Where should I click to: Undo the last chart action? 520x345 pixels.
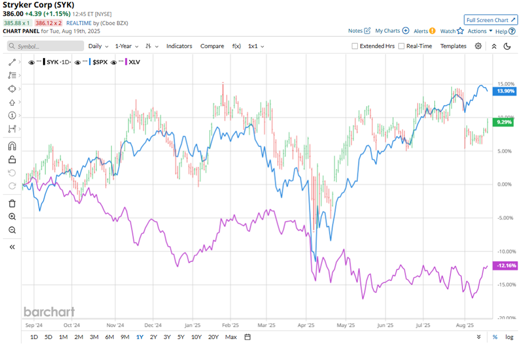click(12, 173)
